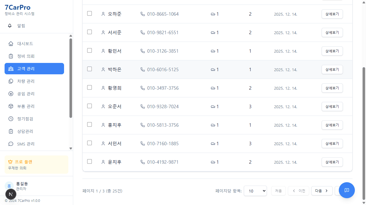The width and height of the screenshot is (366, 205).
Task: Select the 정비 의뢰 repair request icon
Action: click(x=11, y=56)
